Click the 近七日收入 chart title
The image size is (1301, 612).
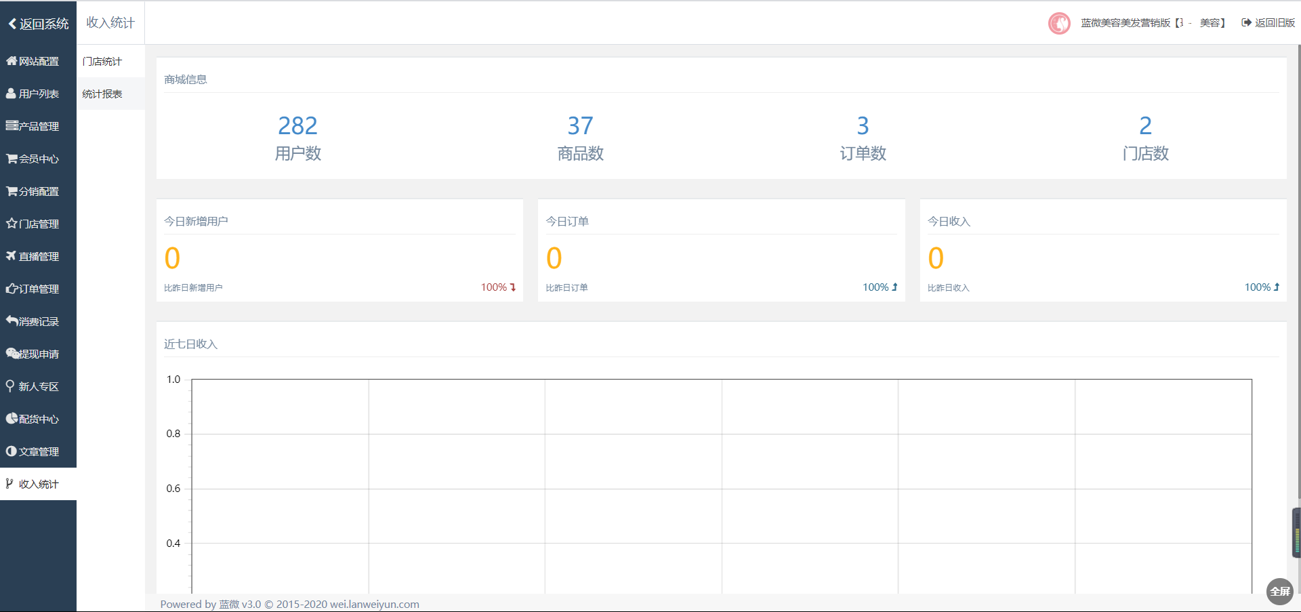tap(190, 344)
